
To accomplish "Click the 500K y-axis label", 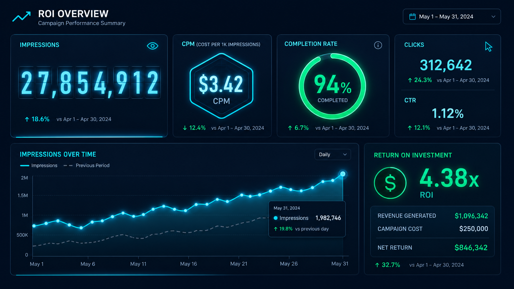I will 22,235.
